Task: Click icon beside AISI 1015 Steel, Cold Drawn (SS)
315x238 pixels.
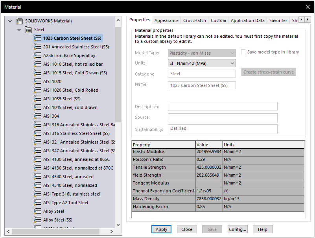Action: click(37, 73)
